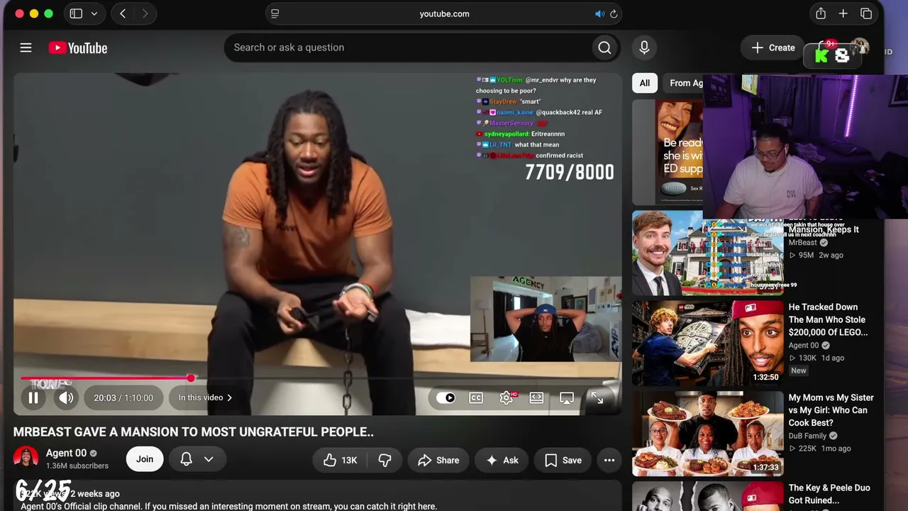Toggle the Safari sidebar icon
The image size is (908, 511).
(76, 13)
